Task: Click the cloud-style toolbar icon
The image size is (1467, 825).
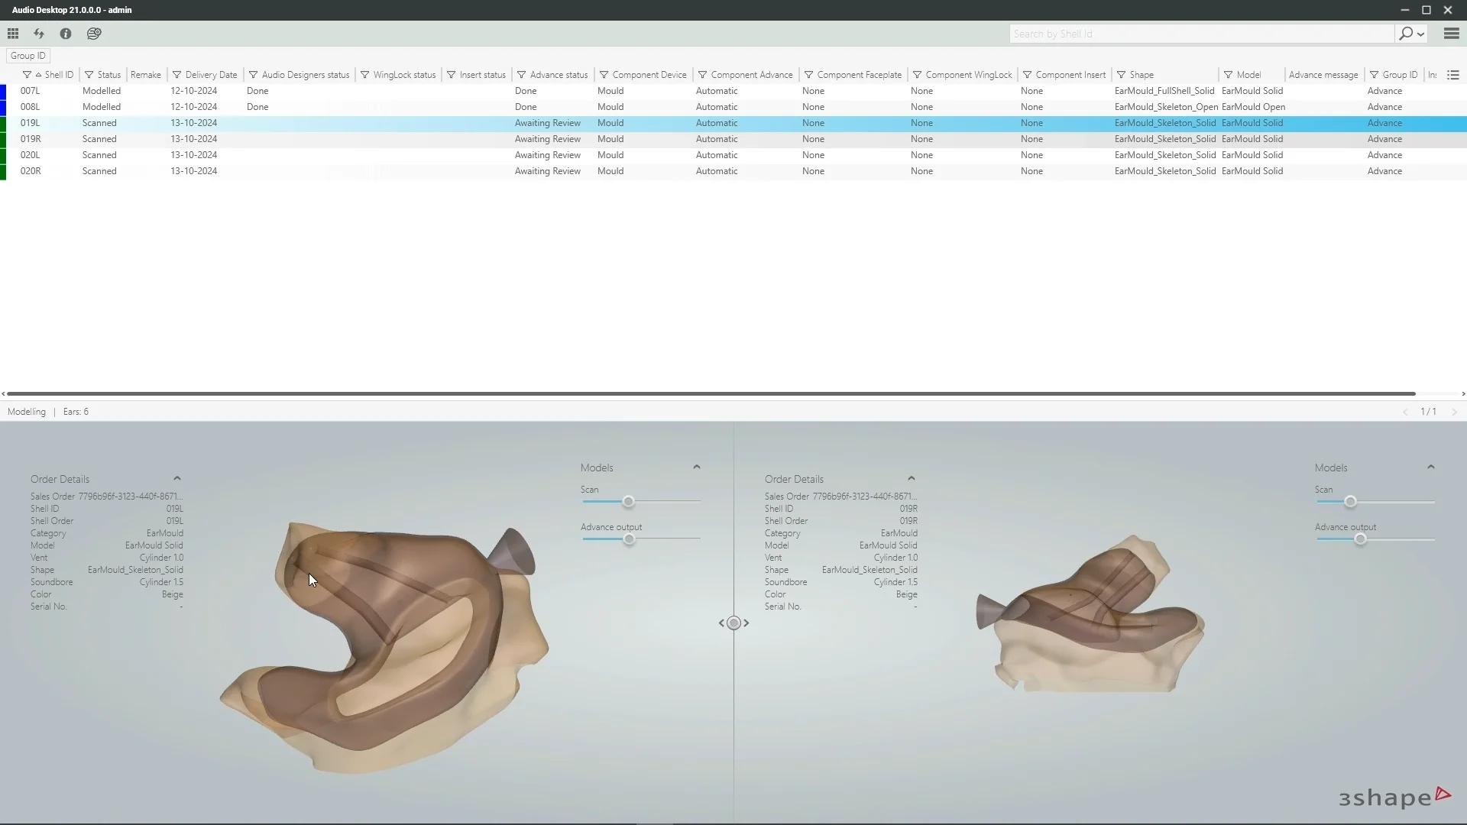Action: (94, 34)
